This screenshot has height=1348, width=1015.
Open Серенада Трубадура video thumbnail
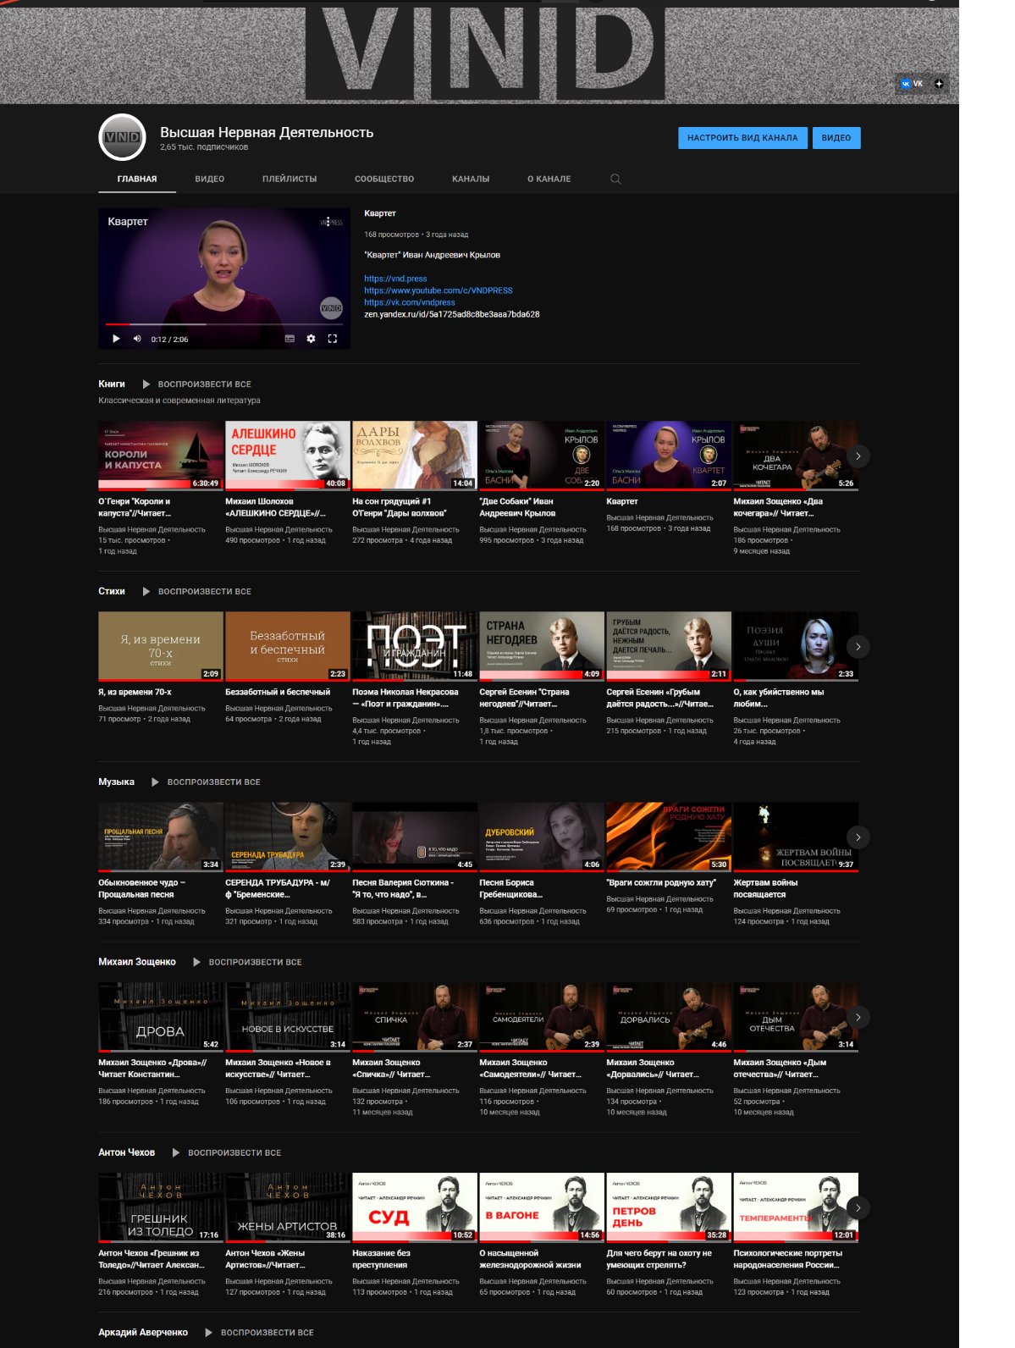(x=288, y=837)
